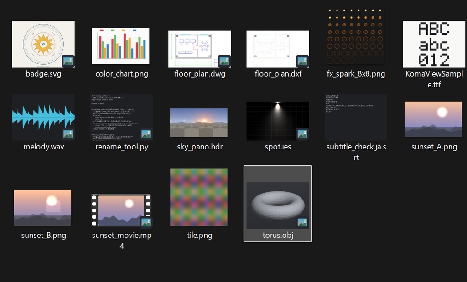Select the melody.wav waveform thumbnail

(43, 117)
